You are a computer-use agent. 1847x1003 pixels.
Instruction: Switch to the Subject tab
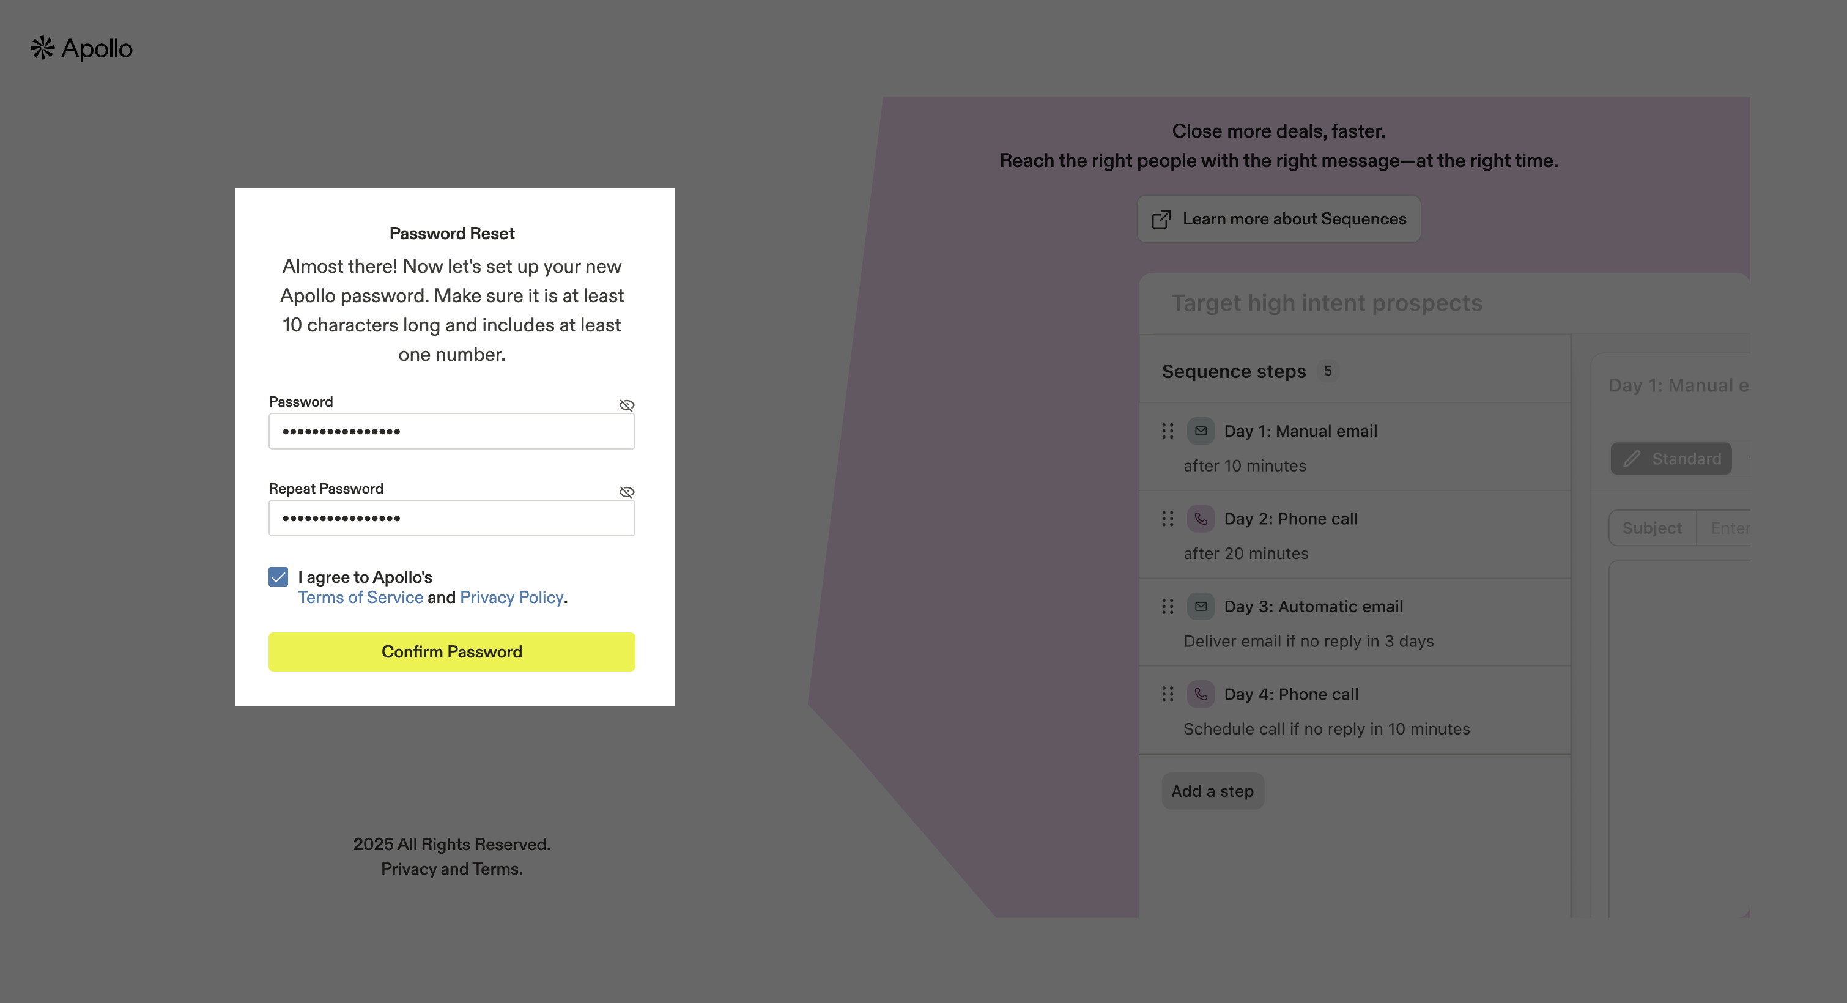point(1652,528)
